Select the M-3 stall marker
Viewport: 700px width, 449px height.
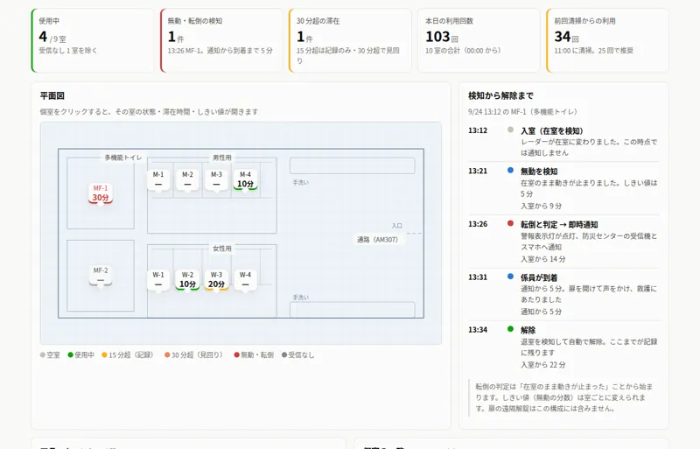pyautogui.click(x=216, y=179)
